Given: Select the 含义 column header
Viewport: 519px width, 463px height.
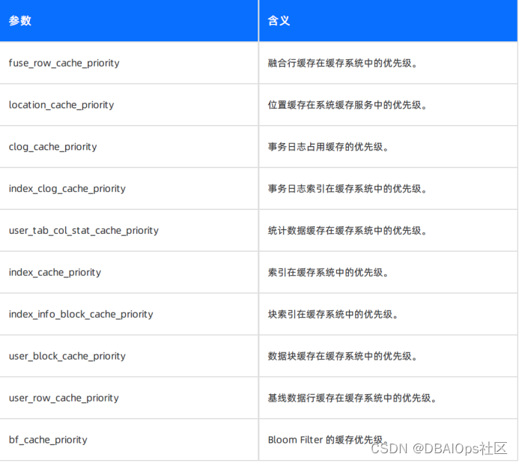Looking at the screenshot, I should coord(388,20).
